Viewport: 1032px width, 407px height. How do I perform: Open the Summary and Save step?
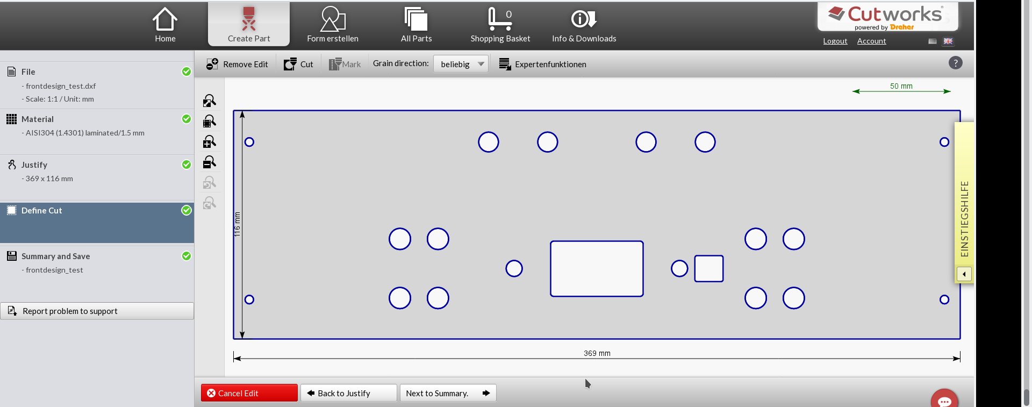pos(97,269)
